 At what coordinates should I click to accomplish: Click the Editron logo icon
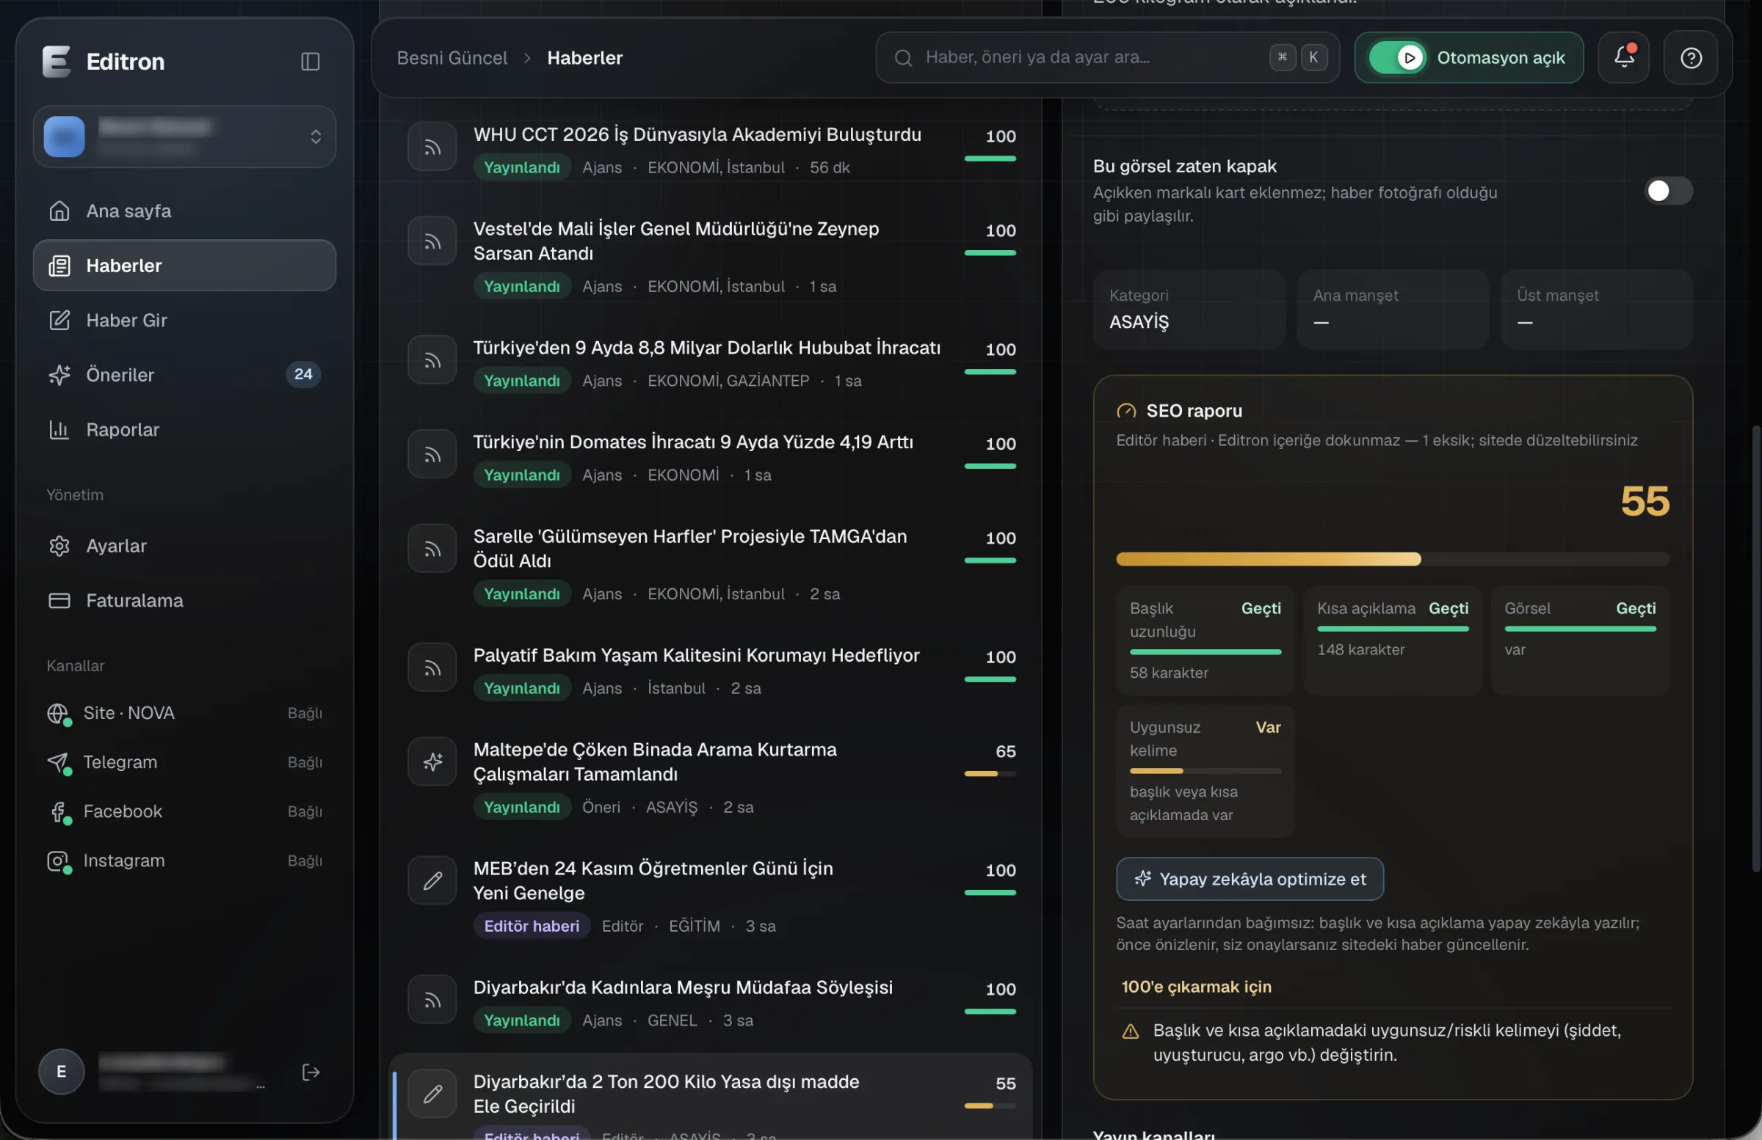(57, 61)
